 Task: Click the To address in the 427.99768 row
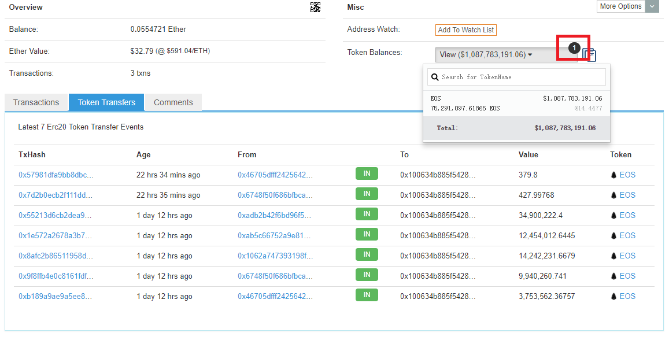click(x=438, y=195)
